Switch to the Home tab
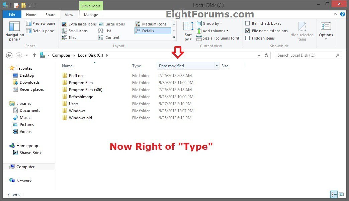349x201 pixels. click(31, 15)
